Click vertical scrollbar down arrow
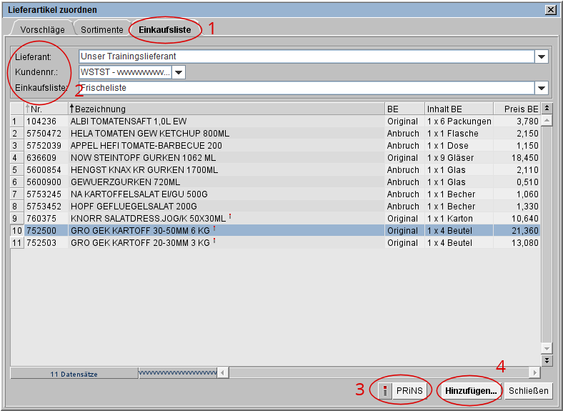The width and height of the screenshot is (563, 411). [x=547, y=348]
